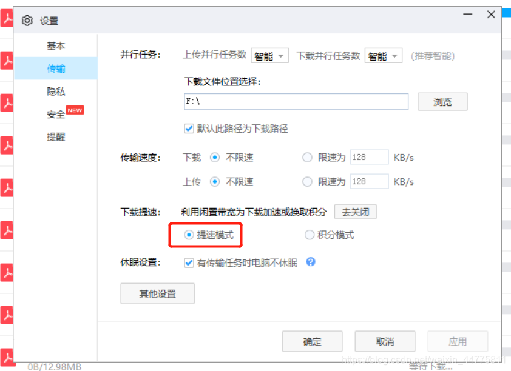Uncheck 默认此路径为下载路径
Viewport: 511px width, 371px height.
(188, 128)
